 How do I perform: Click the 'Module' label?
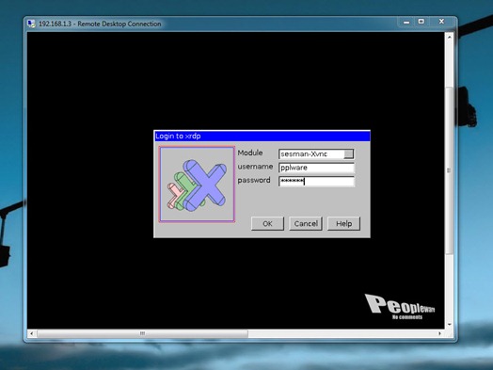coord(250,153)
